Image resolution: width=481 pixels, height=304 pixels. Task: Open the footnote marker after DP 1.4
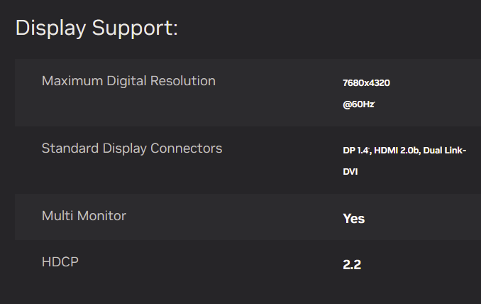pos(368,148)
